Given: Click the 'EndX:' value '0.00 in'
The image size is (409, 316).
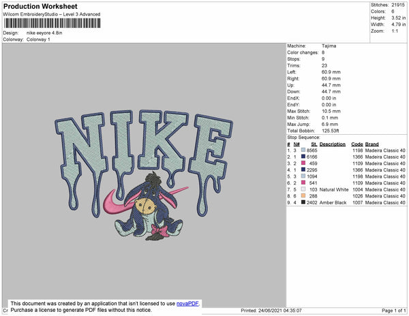Looking at the screenshot, I should [329, 98].
